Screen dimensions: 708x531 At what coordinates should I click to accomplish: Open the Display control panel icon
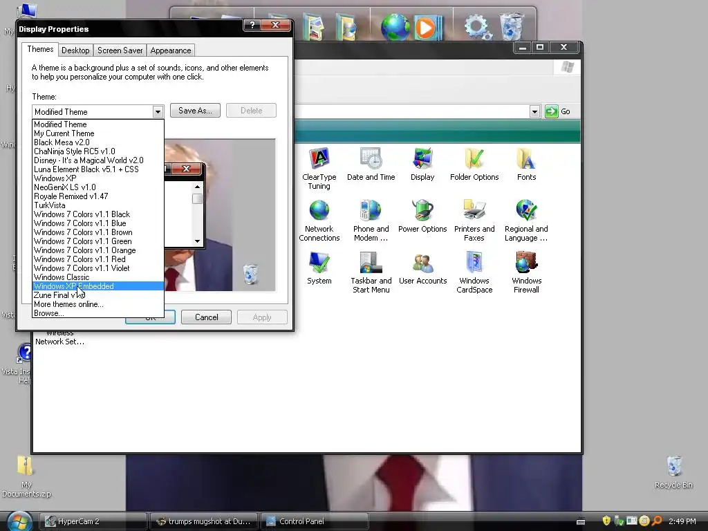(422, 165)
